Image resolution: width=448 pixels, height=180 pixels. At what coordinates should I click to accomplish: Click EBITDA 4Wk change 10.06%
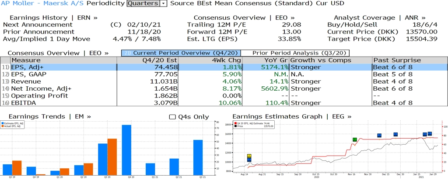230,103
